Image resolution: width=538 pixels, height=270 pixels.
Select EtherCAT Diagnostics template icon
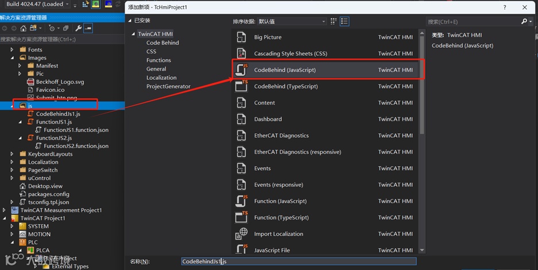point(241,136)
